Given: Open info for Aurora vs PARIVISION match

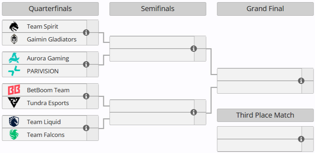Looking at the screenshot, I should point(86,64).
